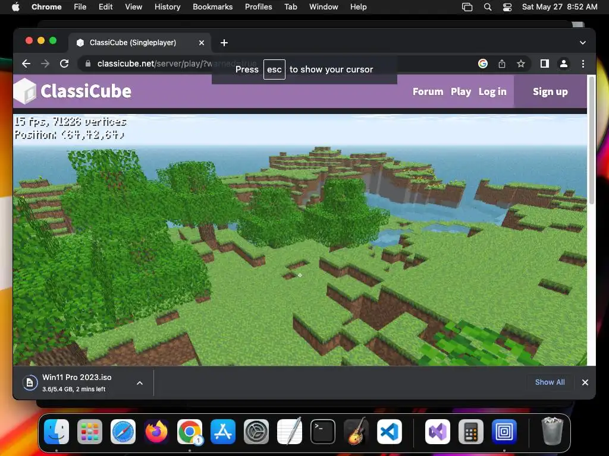Open the App Store from the Dock
The width and height of the screenshot is (609, 456).
point(223,432)
